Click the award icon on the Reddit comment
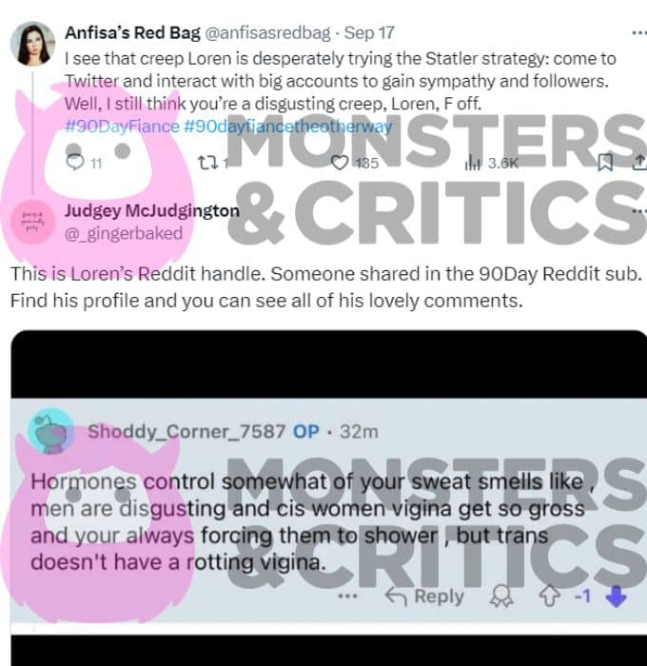The width and height of the screenshot is (647, 666). (x=501, y=597)
